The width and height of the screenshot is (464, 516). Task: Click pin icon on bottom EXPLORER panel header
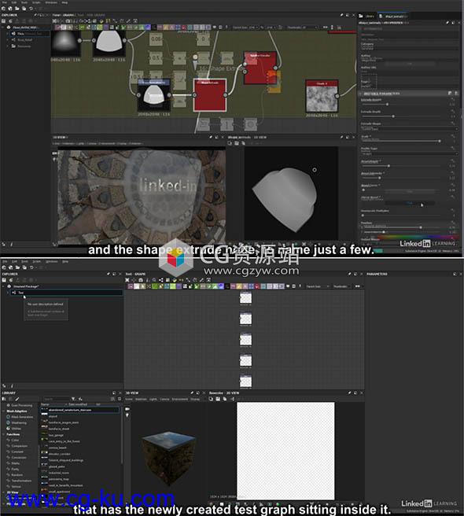(x=109, y=274)
